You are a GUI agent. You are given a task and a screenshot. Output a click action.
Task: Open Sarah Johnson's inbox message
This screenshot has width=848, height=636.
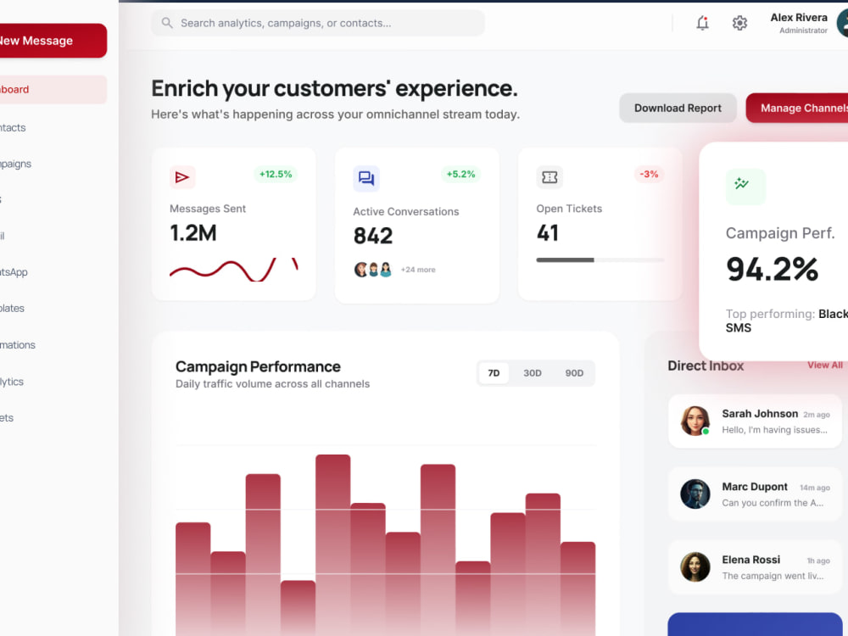[755, 421]
